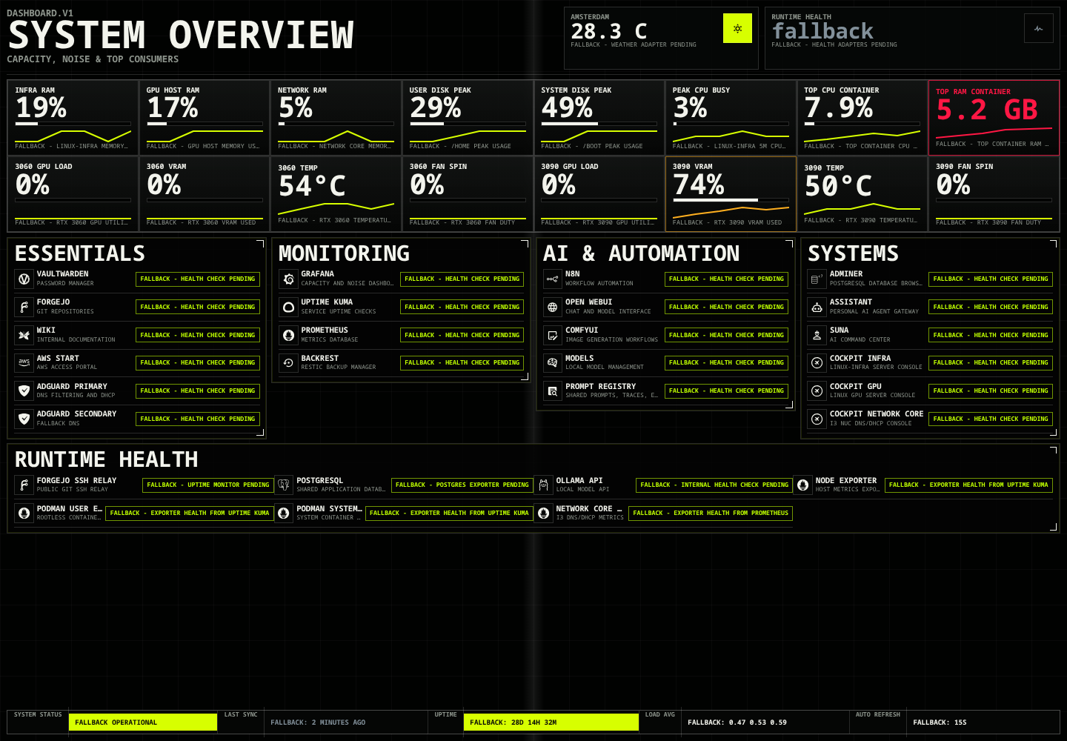Click the AWS Start portal icon
This screenshot has height=741, width=1067.
click(24, 362)
